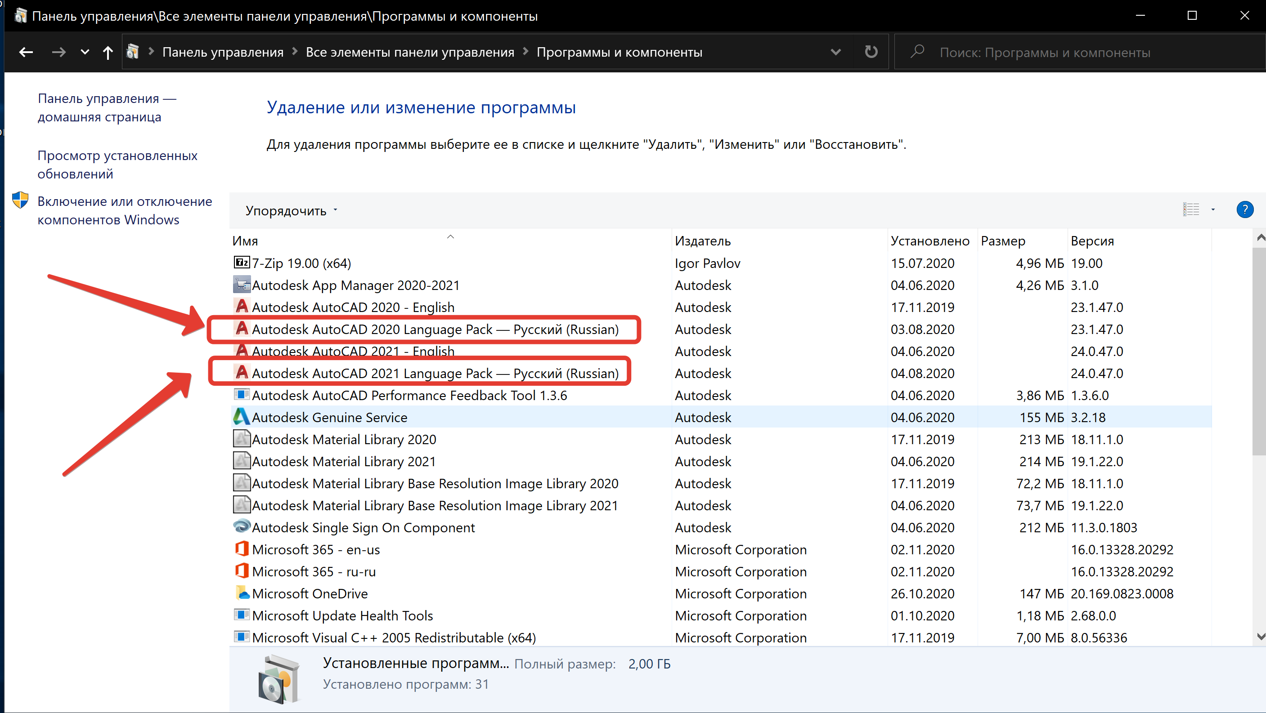This screenshot has width=1266, height=713.
Task: Select Autodesk Genuine Service name text
Action: coord(329,417)
